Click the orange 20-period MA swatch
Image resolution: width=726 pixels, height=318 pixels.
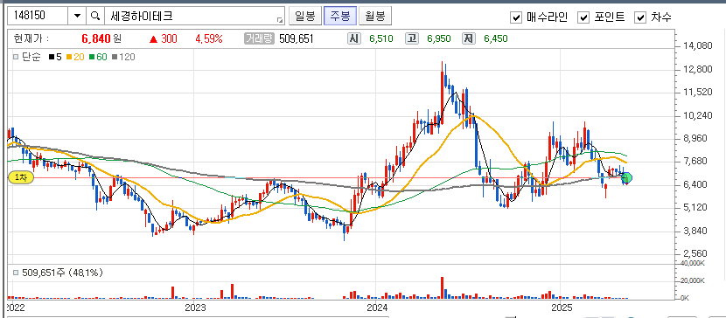click(69, 58)
